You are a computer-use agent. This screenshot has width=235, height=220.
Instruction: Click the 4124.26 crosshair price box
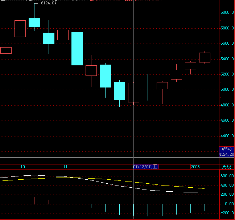tap(227, 154)
